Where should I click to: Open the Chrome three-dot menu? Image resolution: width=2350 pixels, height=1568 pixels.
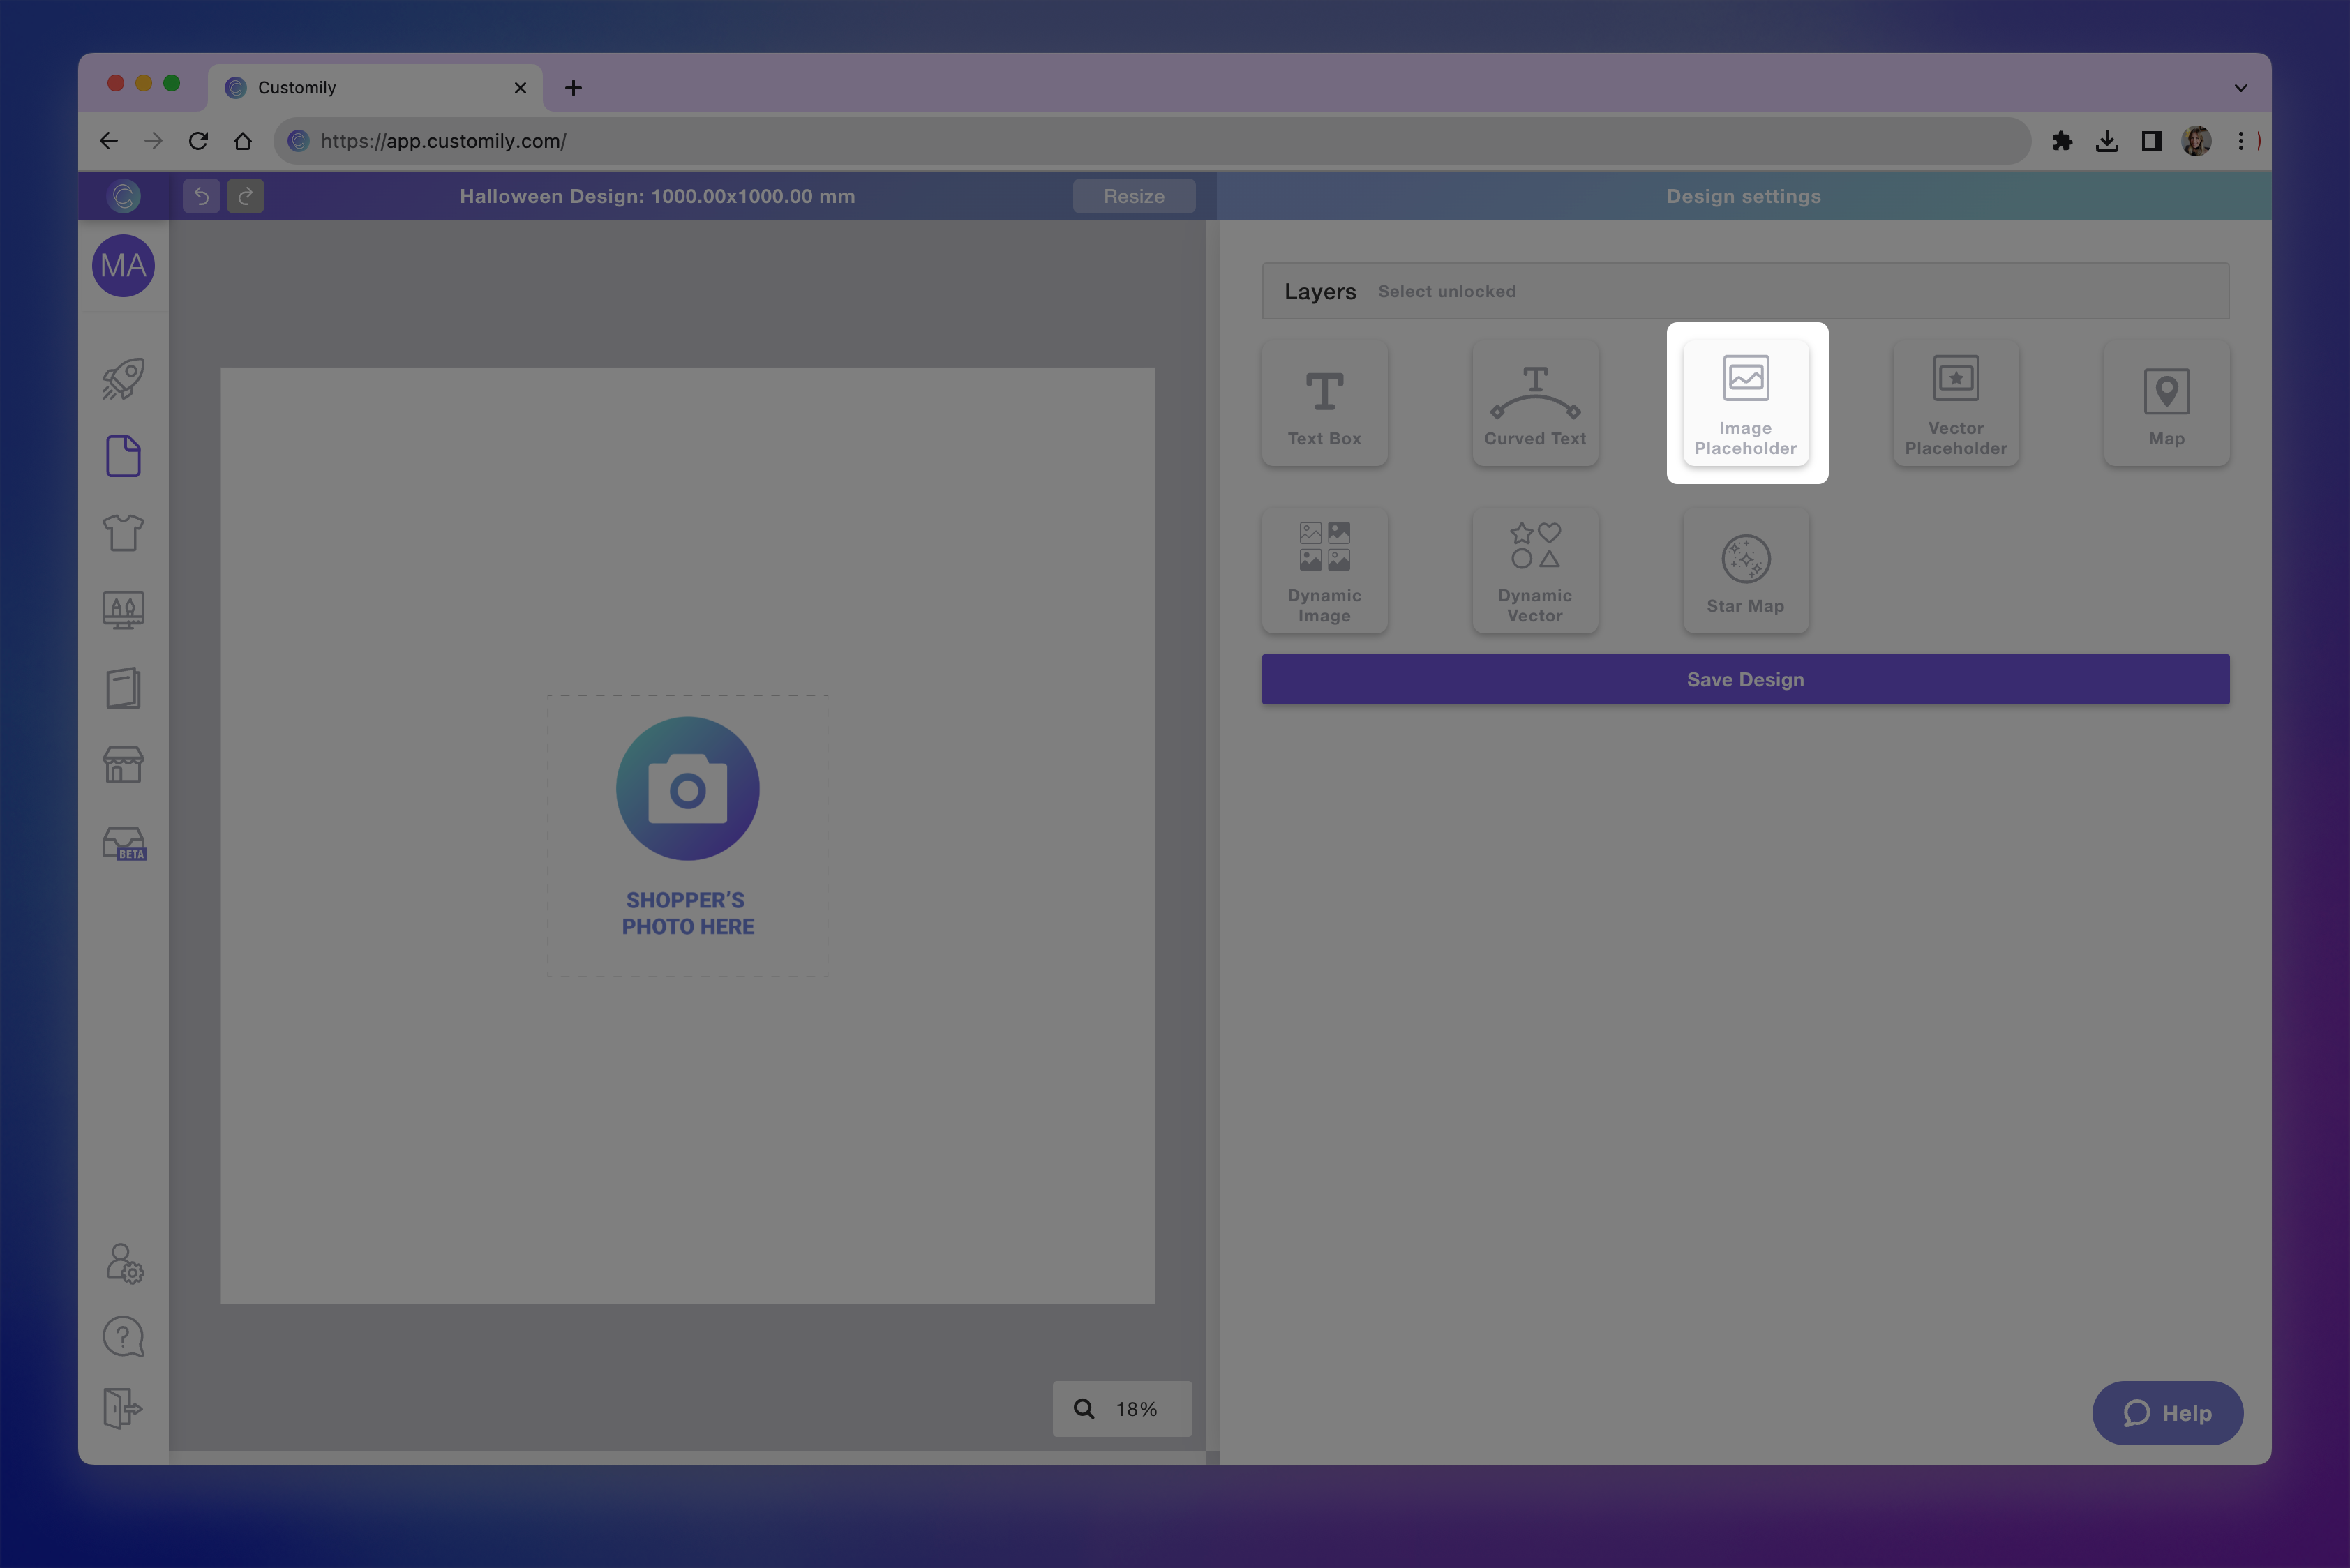tap(2242, 141)
